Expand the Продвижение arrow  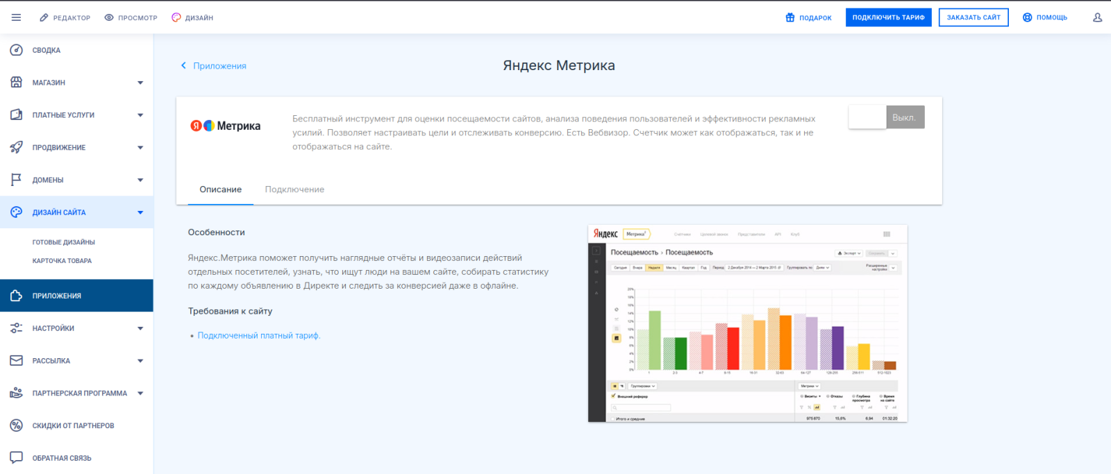(140, 147)
